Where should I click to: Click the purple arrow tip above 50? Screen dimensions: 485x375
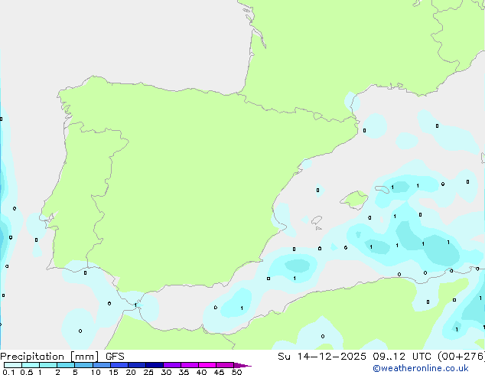point(242,365)
